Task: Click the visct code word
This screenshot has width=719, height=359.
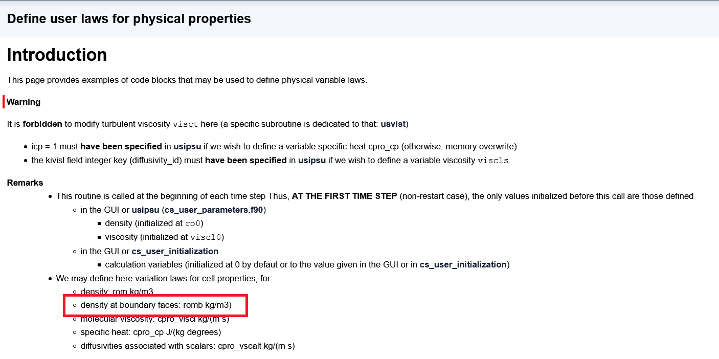Action: point(186,124)
